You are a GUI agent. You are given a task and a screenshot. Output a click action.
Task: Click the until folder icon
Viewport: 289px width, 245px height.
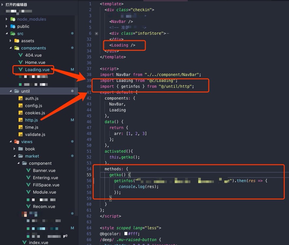tap(17, 91)
